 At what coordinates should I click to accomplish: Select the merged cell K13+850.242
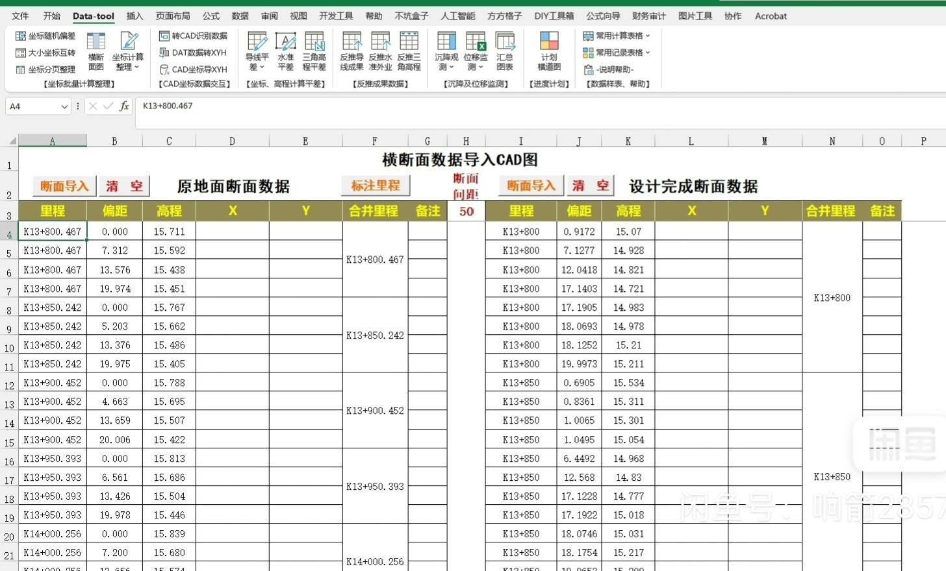(x=375, y=335)
